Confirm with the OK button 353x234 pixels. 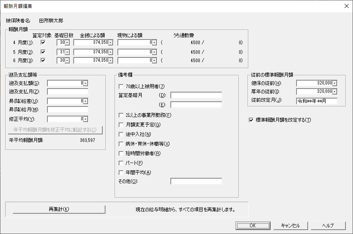coord(253,226)
